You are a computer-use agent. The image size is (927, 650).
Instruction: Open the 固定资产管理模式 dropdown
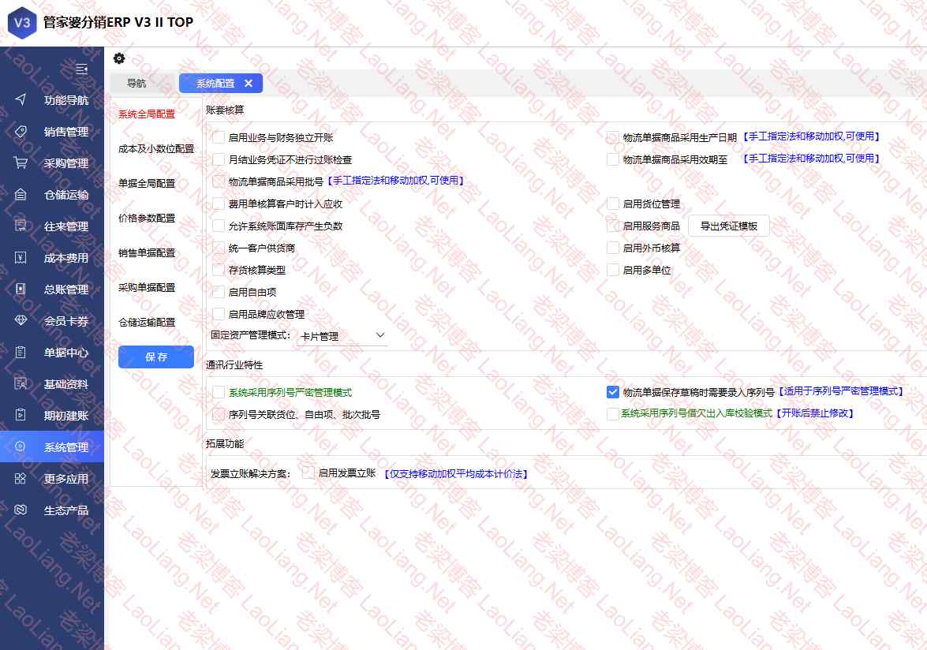click(x=342, y=336)
